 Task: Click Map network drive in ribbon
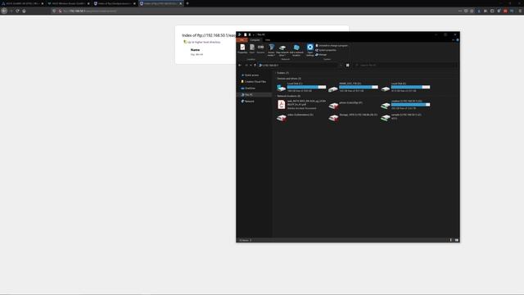pos(282,50)
